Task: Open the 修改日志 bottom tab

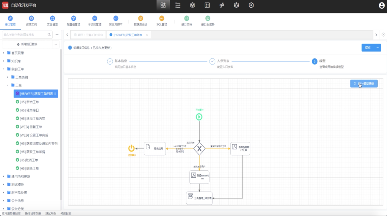Action: [x=66, y=213]
